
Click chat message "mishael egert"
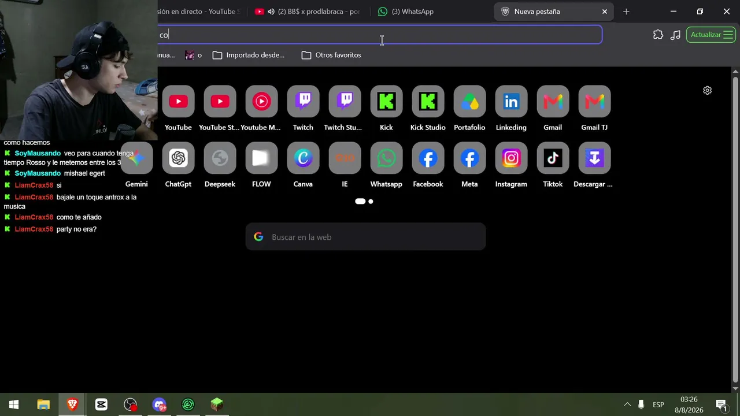[84, 173]
